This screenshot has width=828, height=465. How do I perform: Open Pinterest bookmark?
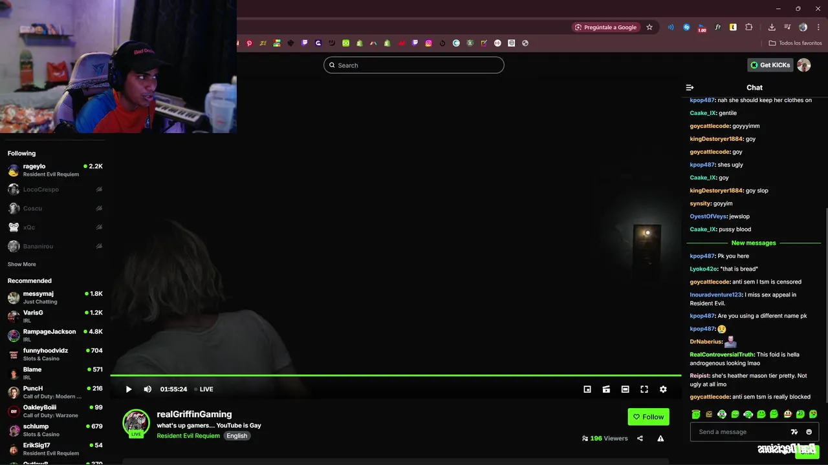(249, 43)
